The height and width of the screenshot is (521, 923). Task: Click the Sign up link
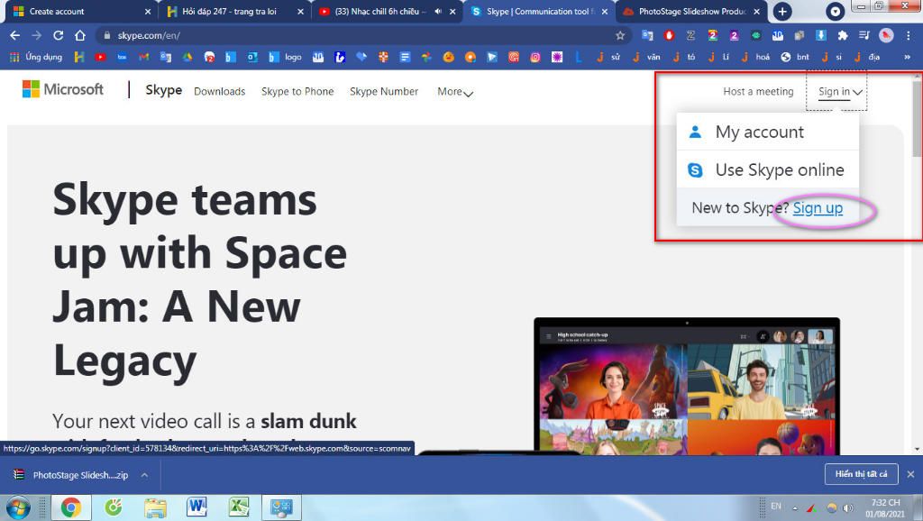pos(818,208)
